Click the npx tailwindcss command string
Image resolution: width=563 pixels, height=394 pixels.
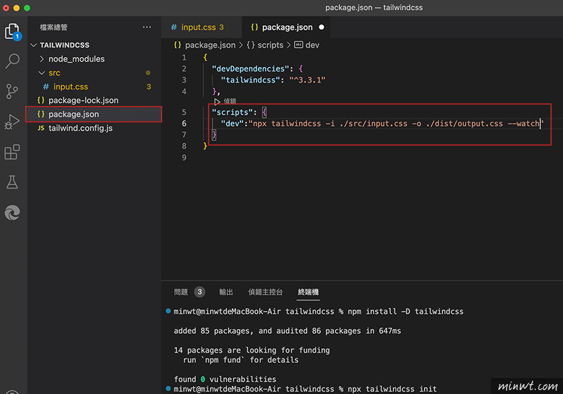[x=396, y=123]
